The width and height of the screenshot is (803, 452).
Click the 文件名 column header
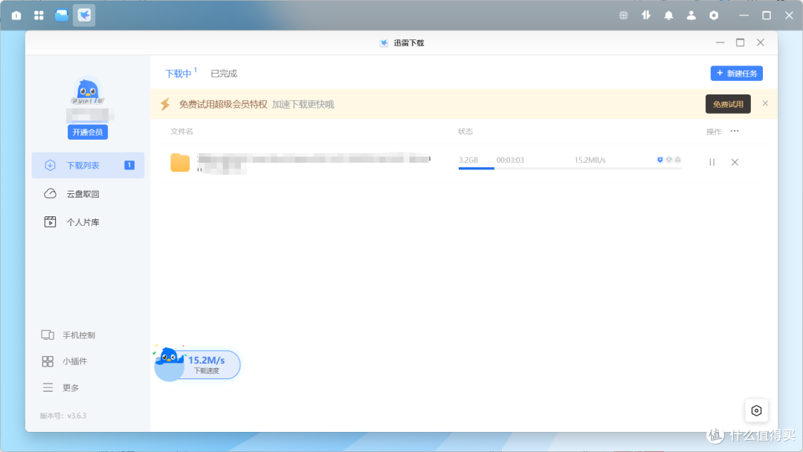(182, 132)
